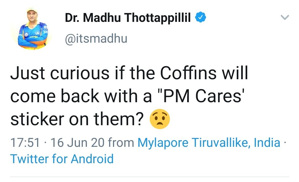Click the horizontal divider below the tweet
The width and height of the screenshot is (299, 182).
[x=149, y=176]
